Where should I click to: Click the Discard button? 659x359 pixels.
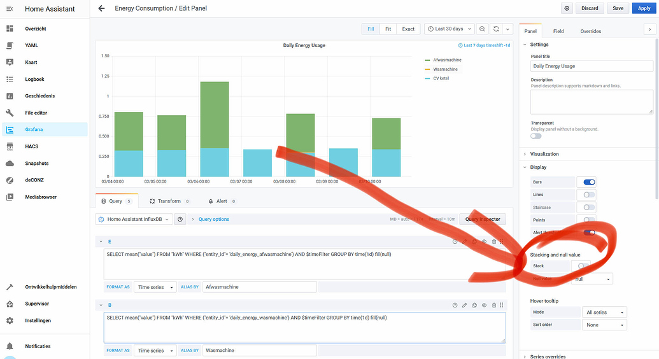pyautogui.click(x=590, y=8)
